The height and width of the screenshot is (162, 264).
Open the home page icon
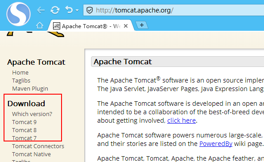(40, 25)
